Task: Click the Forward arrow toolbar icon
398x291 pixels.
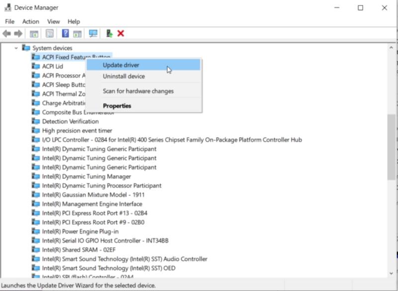Action: pos(18,33)
